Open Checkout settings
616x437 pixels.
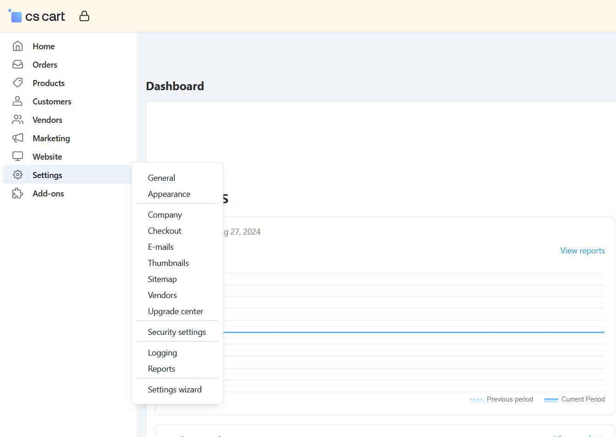coord(165,231)
